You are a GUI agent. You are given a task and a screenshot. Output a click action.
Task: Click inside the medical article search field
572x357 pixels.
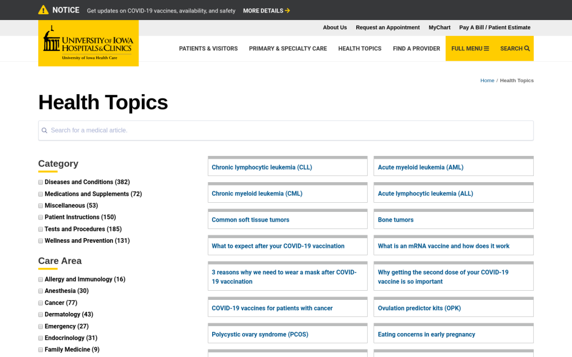point(229,130)
